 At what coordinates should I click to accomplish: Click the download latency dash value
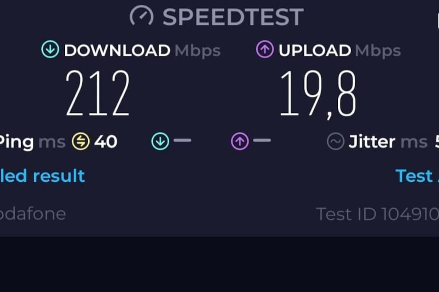[x=182, y=140]
